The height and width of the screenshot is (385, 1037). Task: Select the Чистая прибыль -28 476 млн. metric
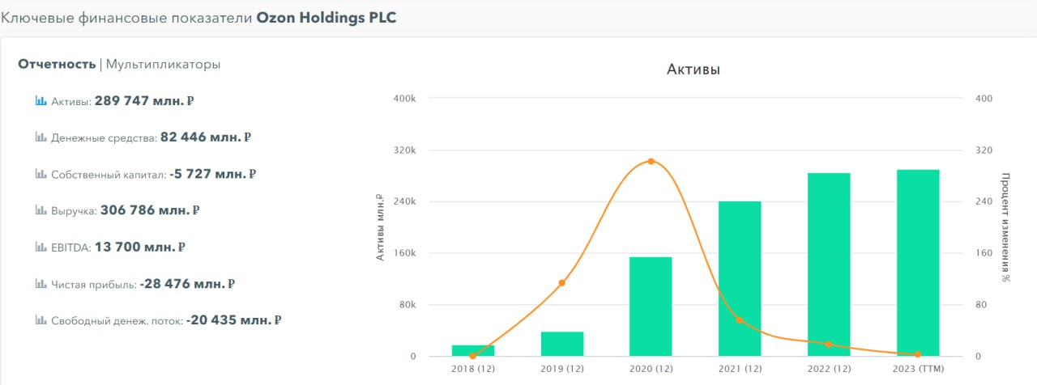[x=143, y=284]
